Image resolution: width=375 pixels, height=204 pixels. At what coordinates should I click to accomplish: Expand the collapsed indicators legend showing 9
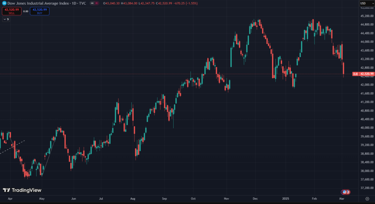pos(6,19)
